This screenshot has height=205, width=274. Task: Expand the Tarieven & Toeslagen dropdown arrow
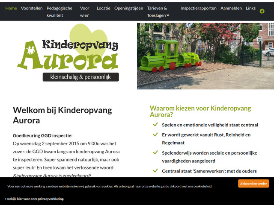(x=168, y=15)
